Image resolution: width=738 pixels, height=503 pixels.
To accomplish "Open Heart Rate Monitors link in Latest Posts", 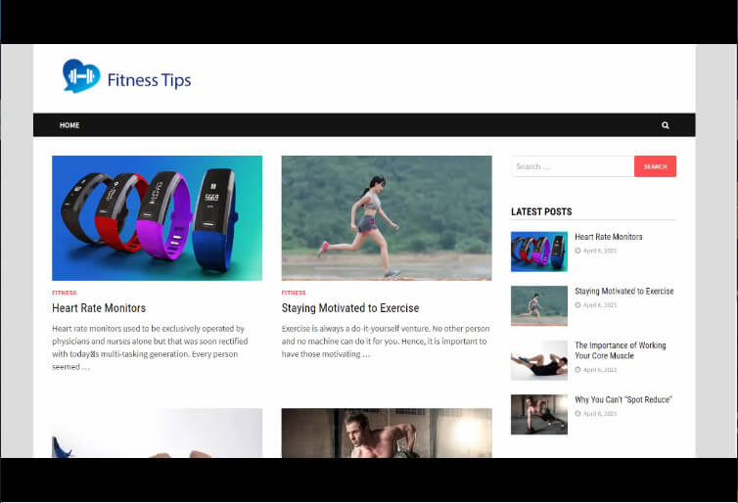I will click(x=609, y=237).
